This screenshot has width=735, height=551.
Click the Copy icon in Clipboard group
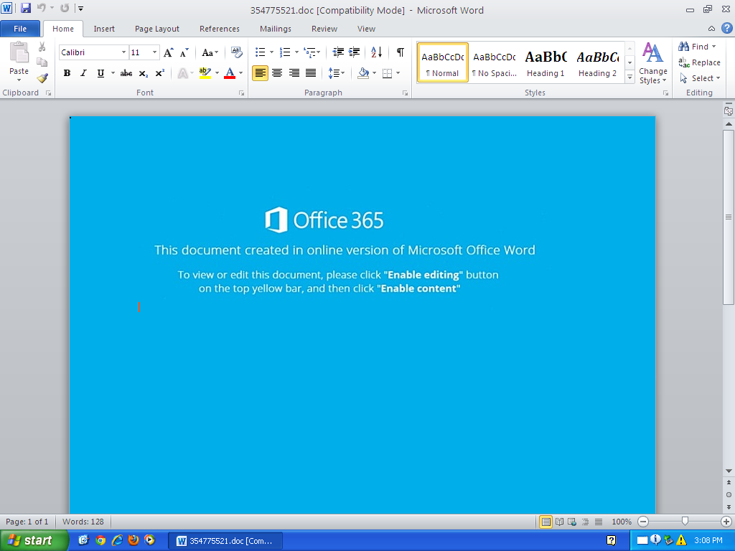[42, 62]
